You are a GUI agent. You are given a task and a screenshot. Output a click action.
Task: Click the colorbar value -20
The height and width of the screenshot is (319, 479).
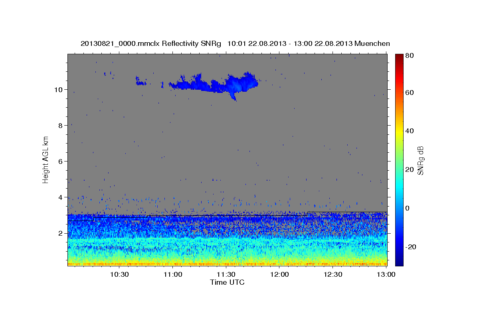(412, 247)
